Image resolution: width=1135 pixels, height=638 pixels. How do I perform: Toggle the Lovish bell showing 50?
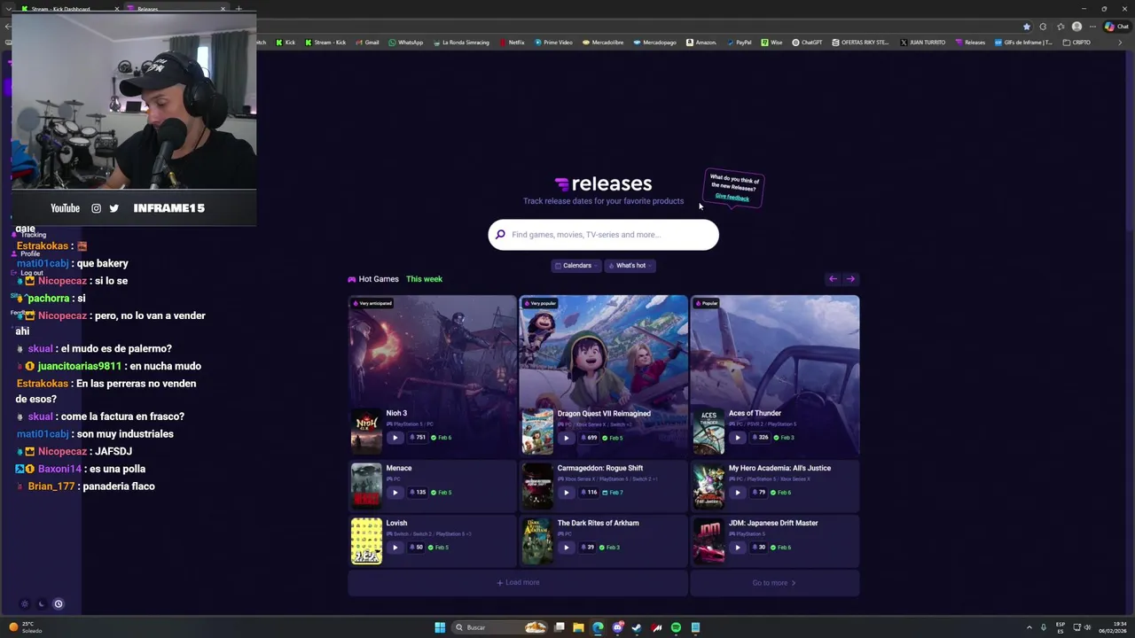click(416, 548)
